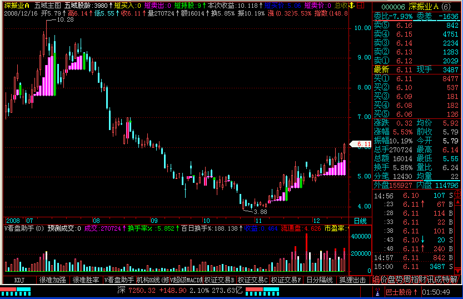
Task: Select the 成 side panel tab
Action: click(439, 279)
